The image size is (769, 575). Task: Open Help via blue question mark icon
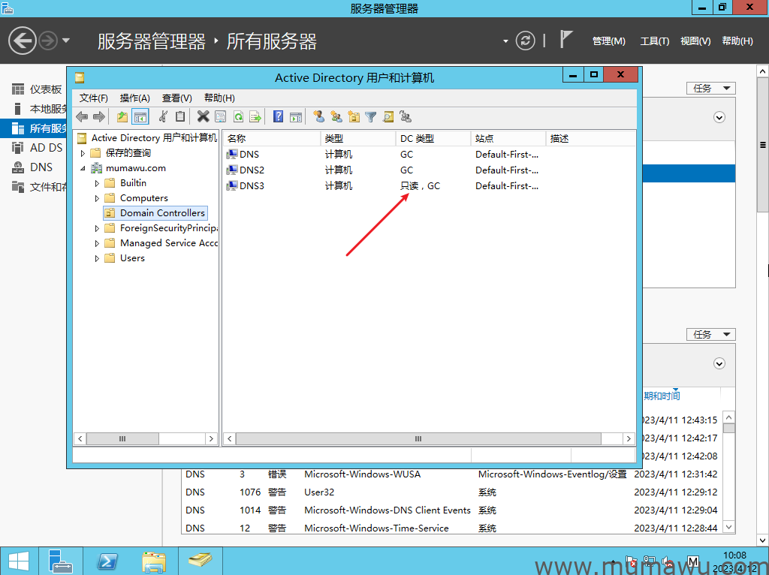click(278, 116)
